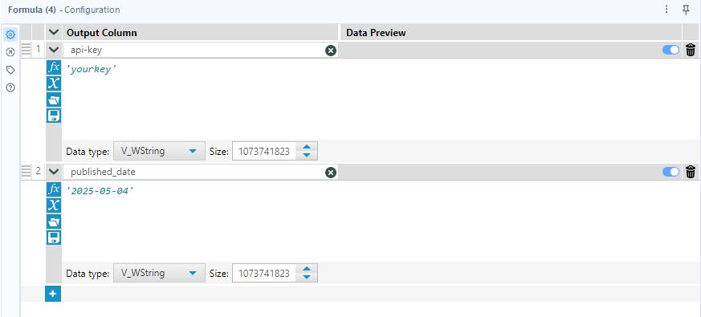Screen dimensions: 701x317
Task: Toggle off the api-key expression switch
Action: (670, 50)
